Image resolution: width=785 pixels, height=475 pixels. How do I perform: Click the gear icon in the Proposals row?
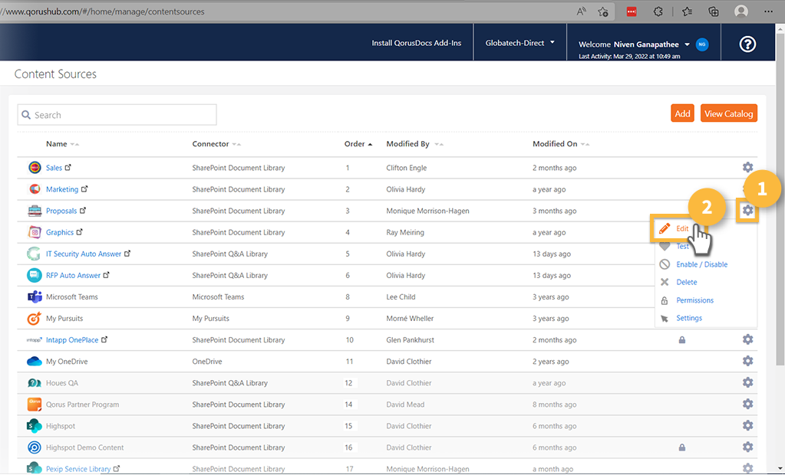[747, 211]
